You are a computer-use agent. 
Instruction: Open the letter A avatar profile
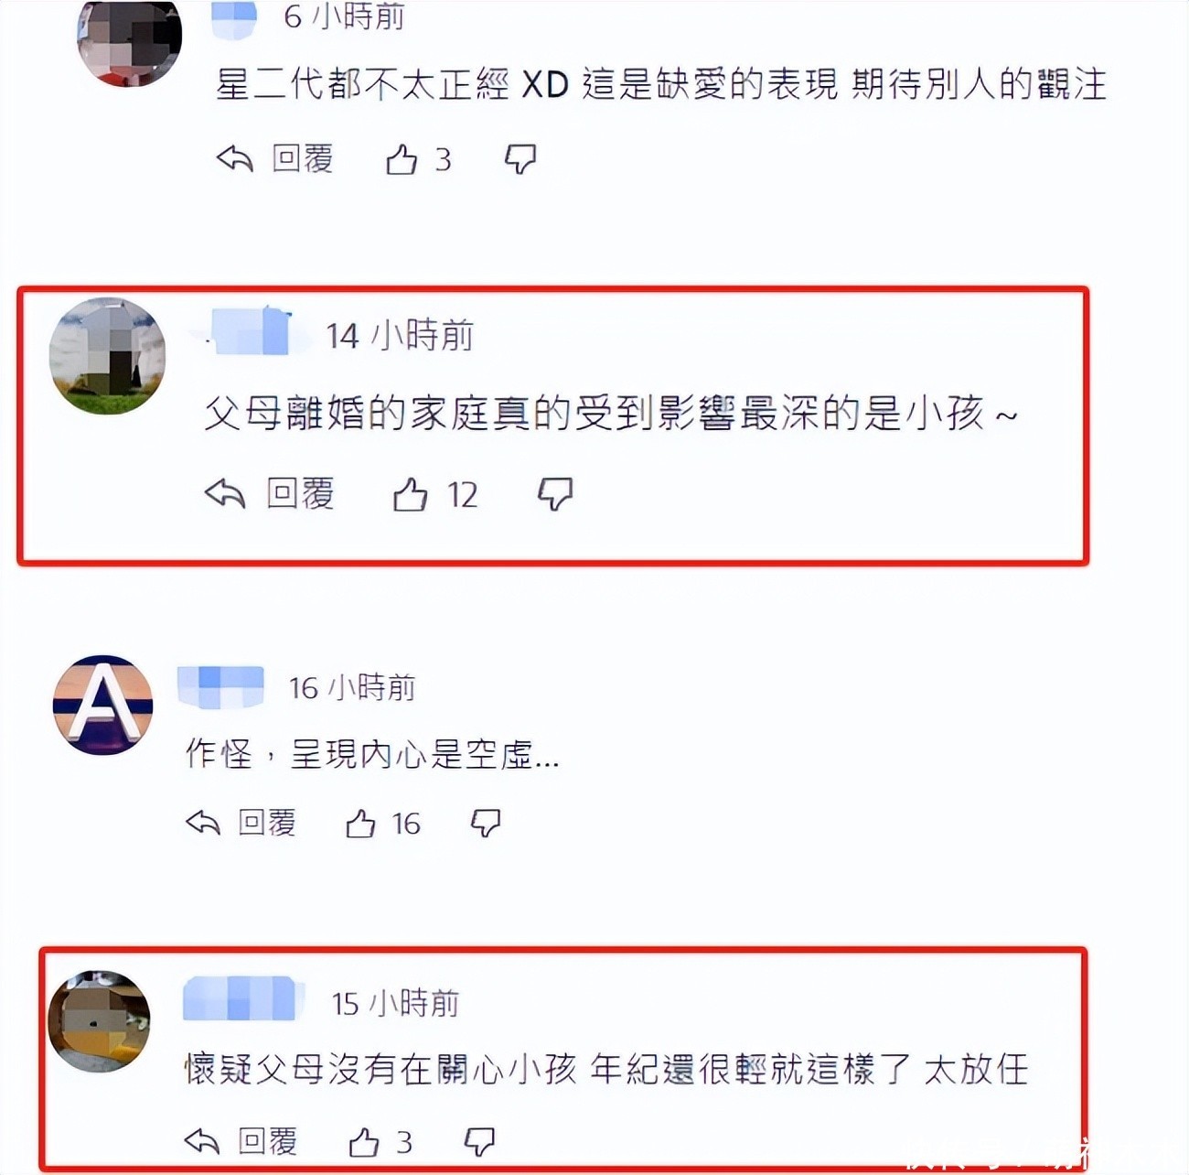[102, 705]
